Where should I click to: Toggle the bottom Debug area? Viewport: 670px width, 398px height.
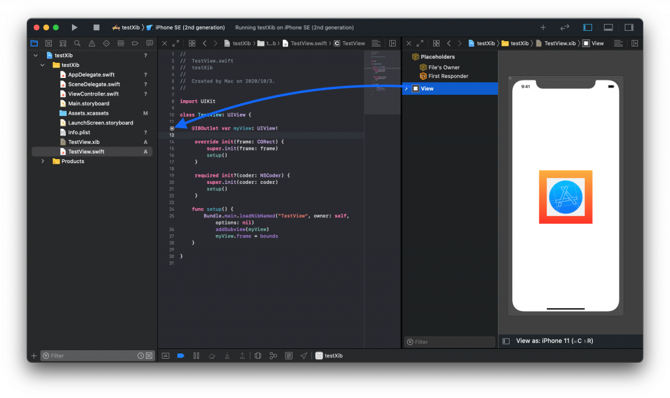(x=608, y=27)
